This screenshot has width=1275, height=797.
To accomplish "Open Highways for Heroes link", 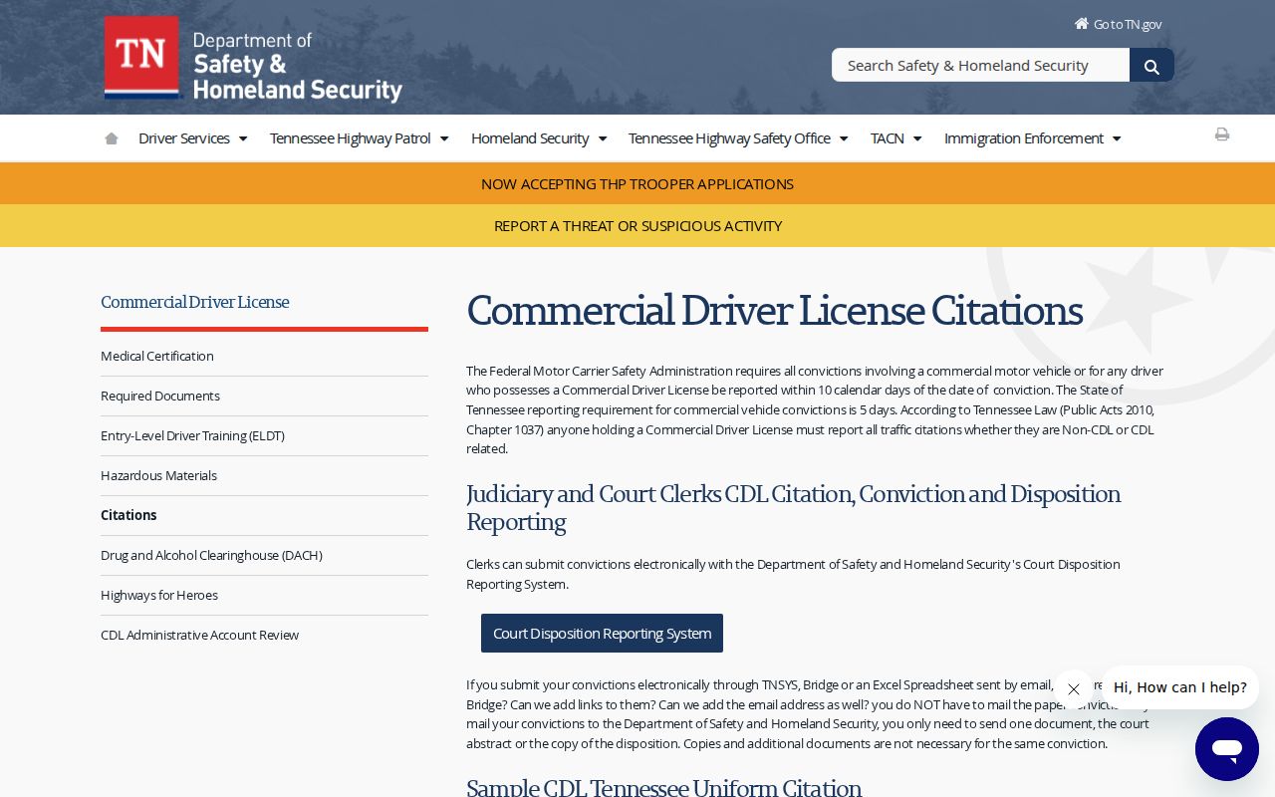I will pyautogui.click(x=159, y=596).
